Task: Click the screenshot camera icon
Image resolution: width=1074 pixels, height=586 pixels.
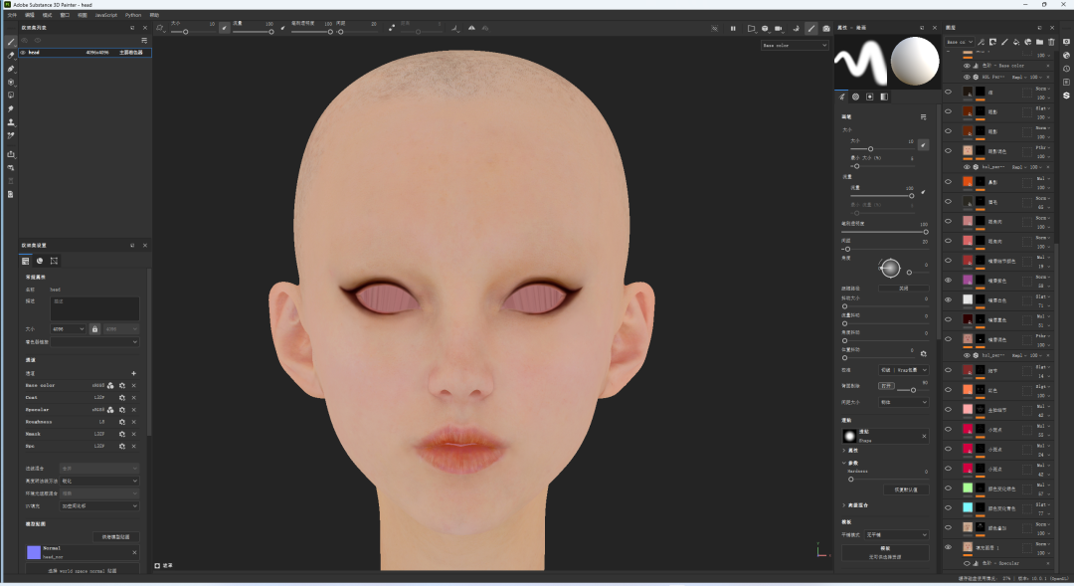Action: click(x=826, y=28)
